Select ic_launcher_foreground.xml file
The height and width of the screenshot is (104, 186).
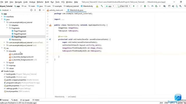click(x=22, y=60)
